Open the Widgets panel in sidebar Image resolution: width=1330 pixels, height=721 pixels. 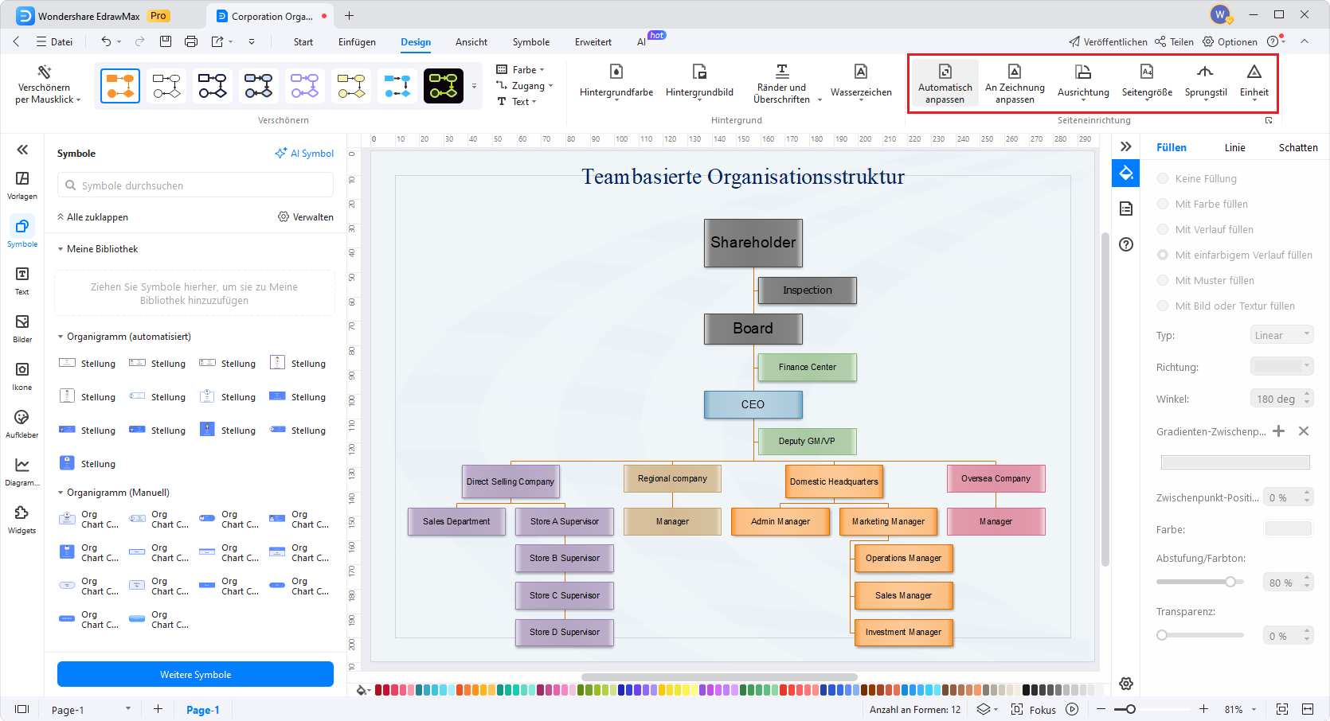[x=22, y=520]
